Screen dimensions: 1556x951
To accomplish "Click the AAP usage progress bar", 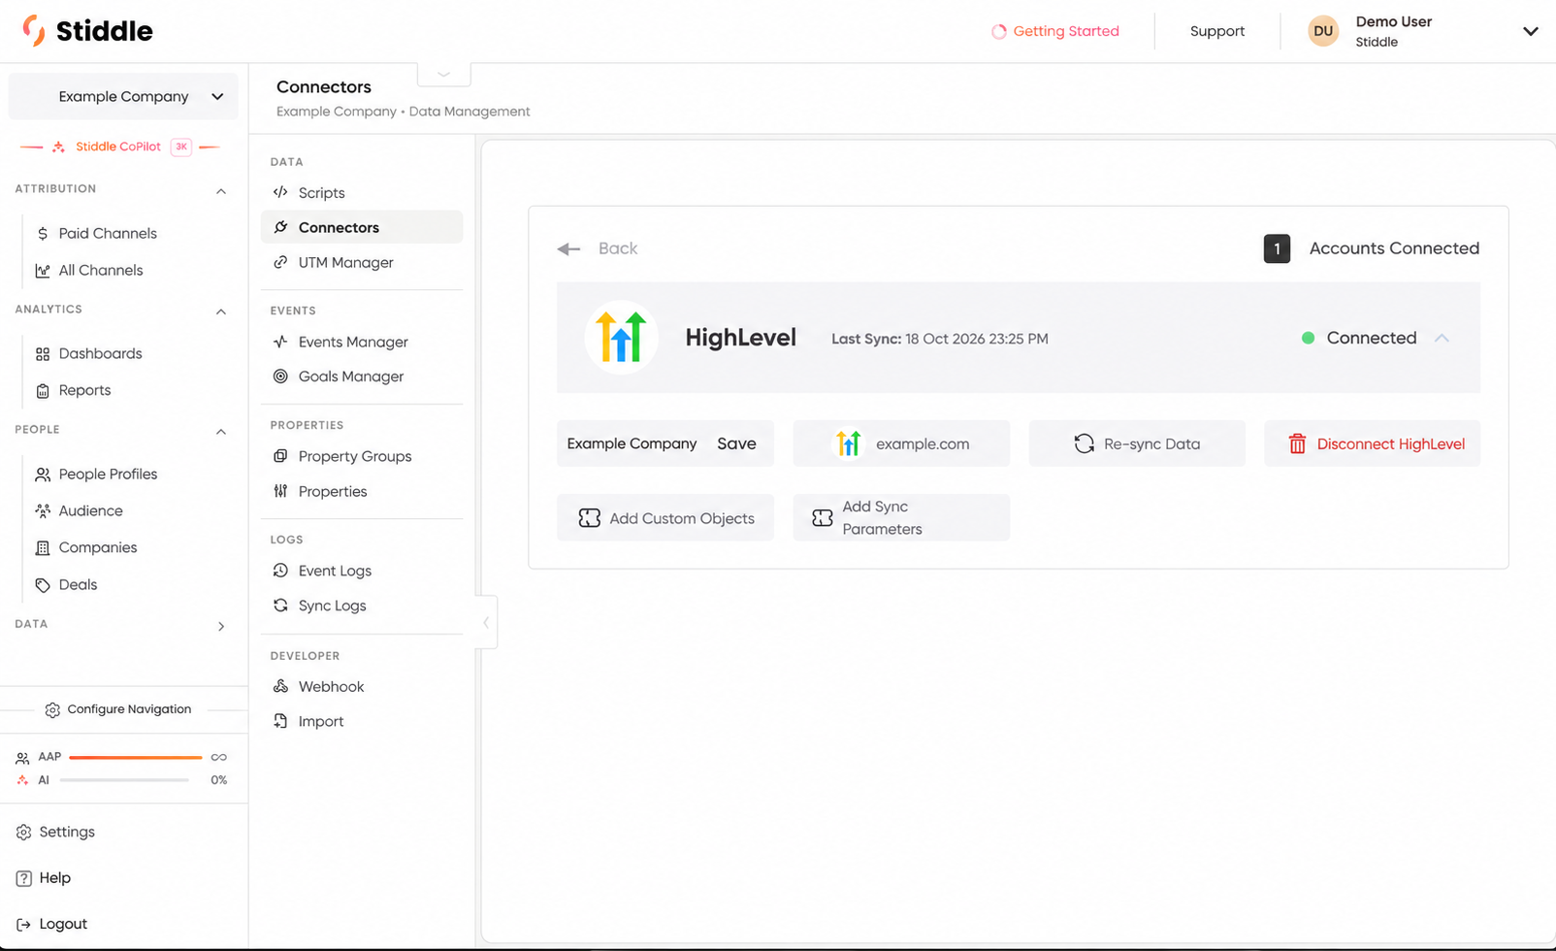I will tap(136, 757).
